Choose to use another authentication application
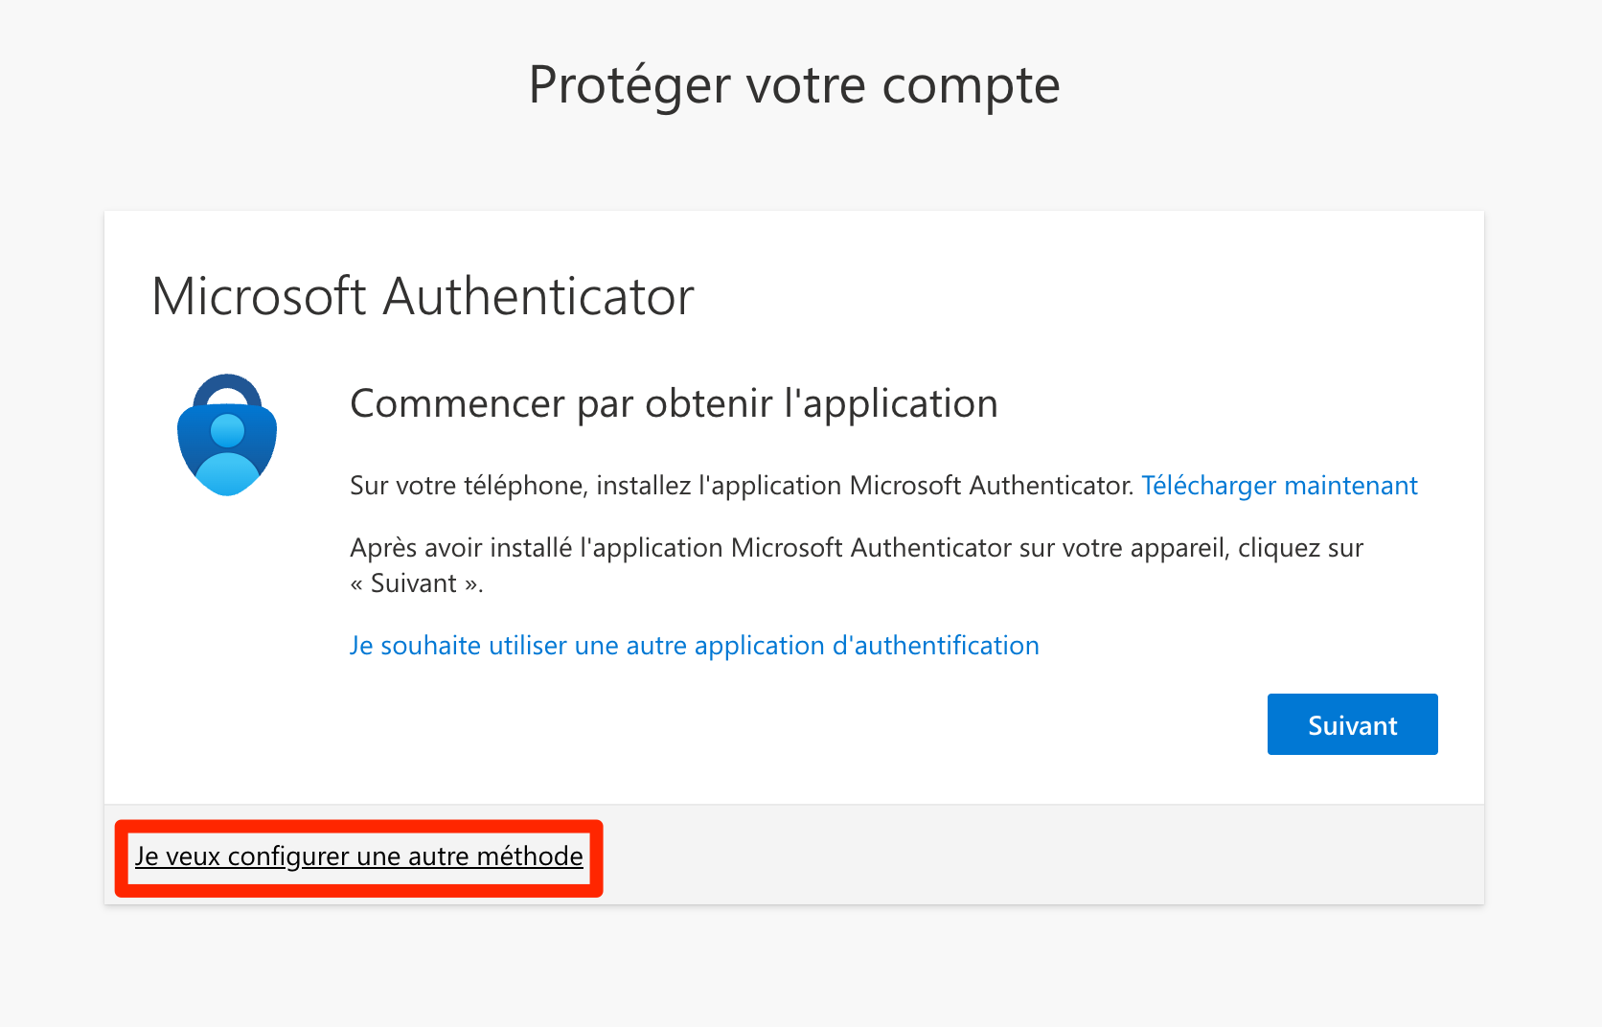The height and width of the screenshot is (1027, 1602). [x=694, y=646]
